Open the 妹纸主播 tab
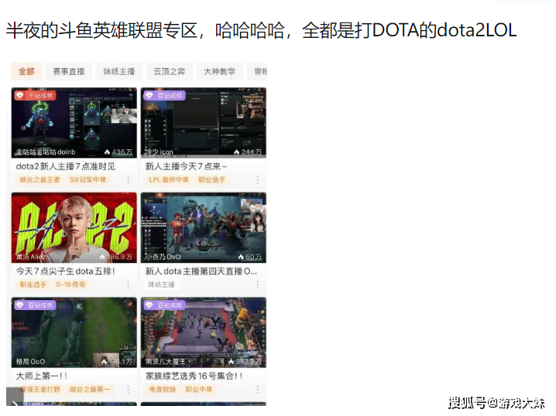 [x=119, y=71]
